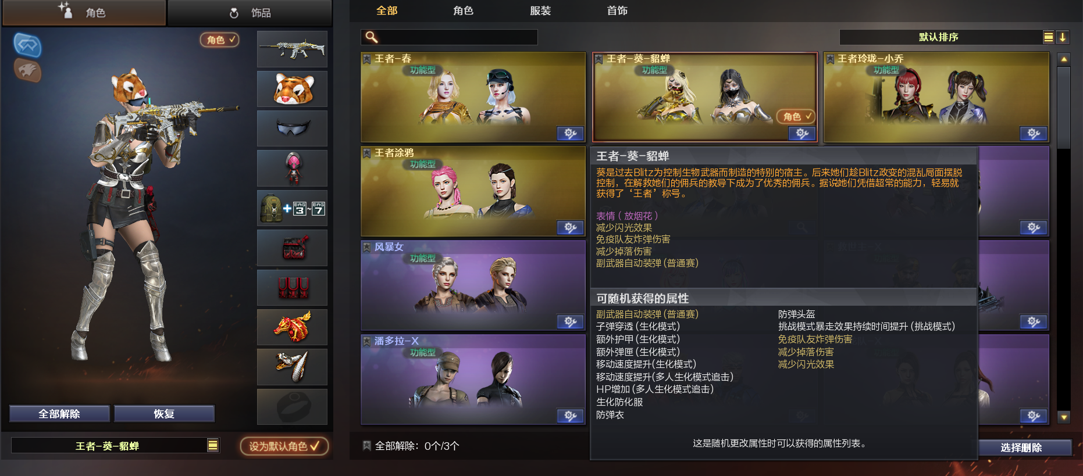Click the blue handshake icon above character
The width and height of the screenshot is (1083, 476).
[27, 45]
